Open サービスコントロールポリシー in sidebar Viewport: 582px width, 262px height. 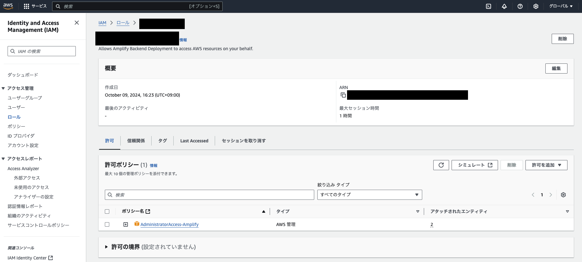coord(39,225)
